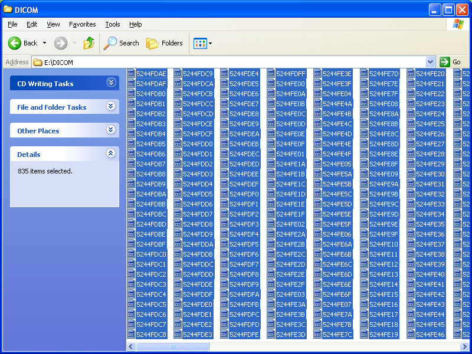Open the Favorites menu
472x354 pixels.
click(83, 24)
